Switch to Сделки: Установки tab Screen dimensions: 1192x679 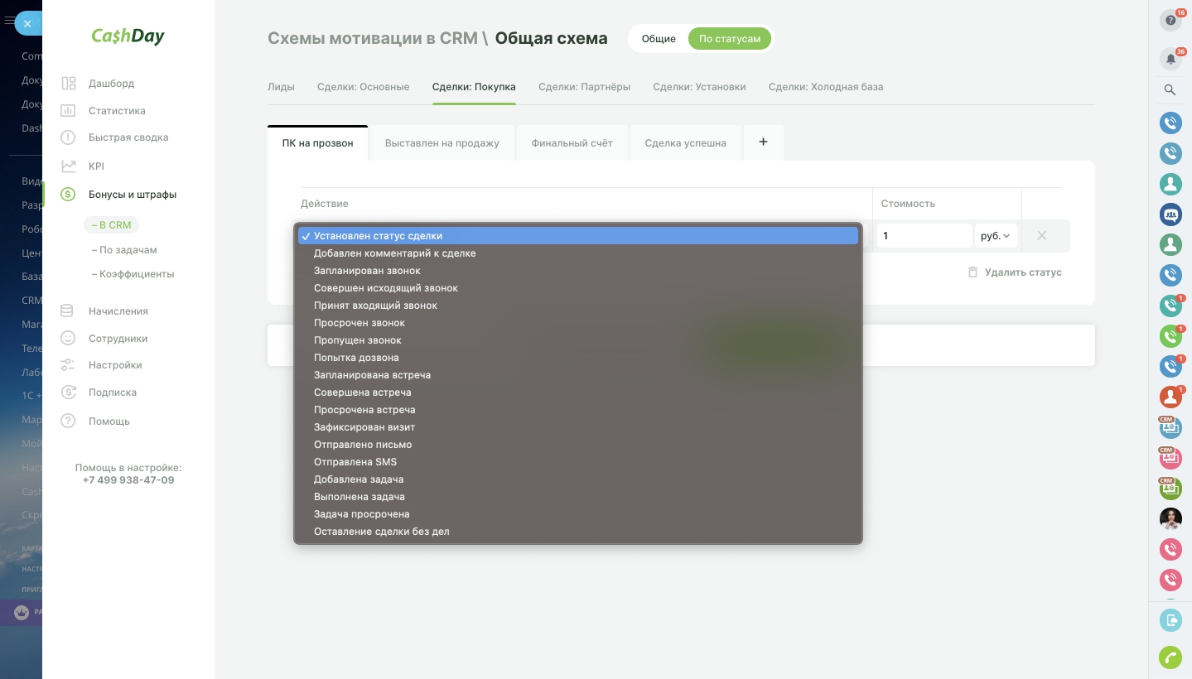tap(699, 87)
